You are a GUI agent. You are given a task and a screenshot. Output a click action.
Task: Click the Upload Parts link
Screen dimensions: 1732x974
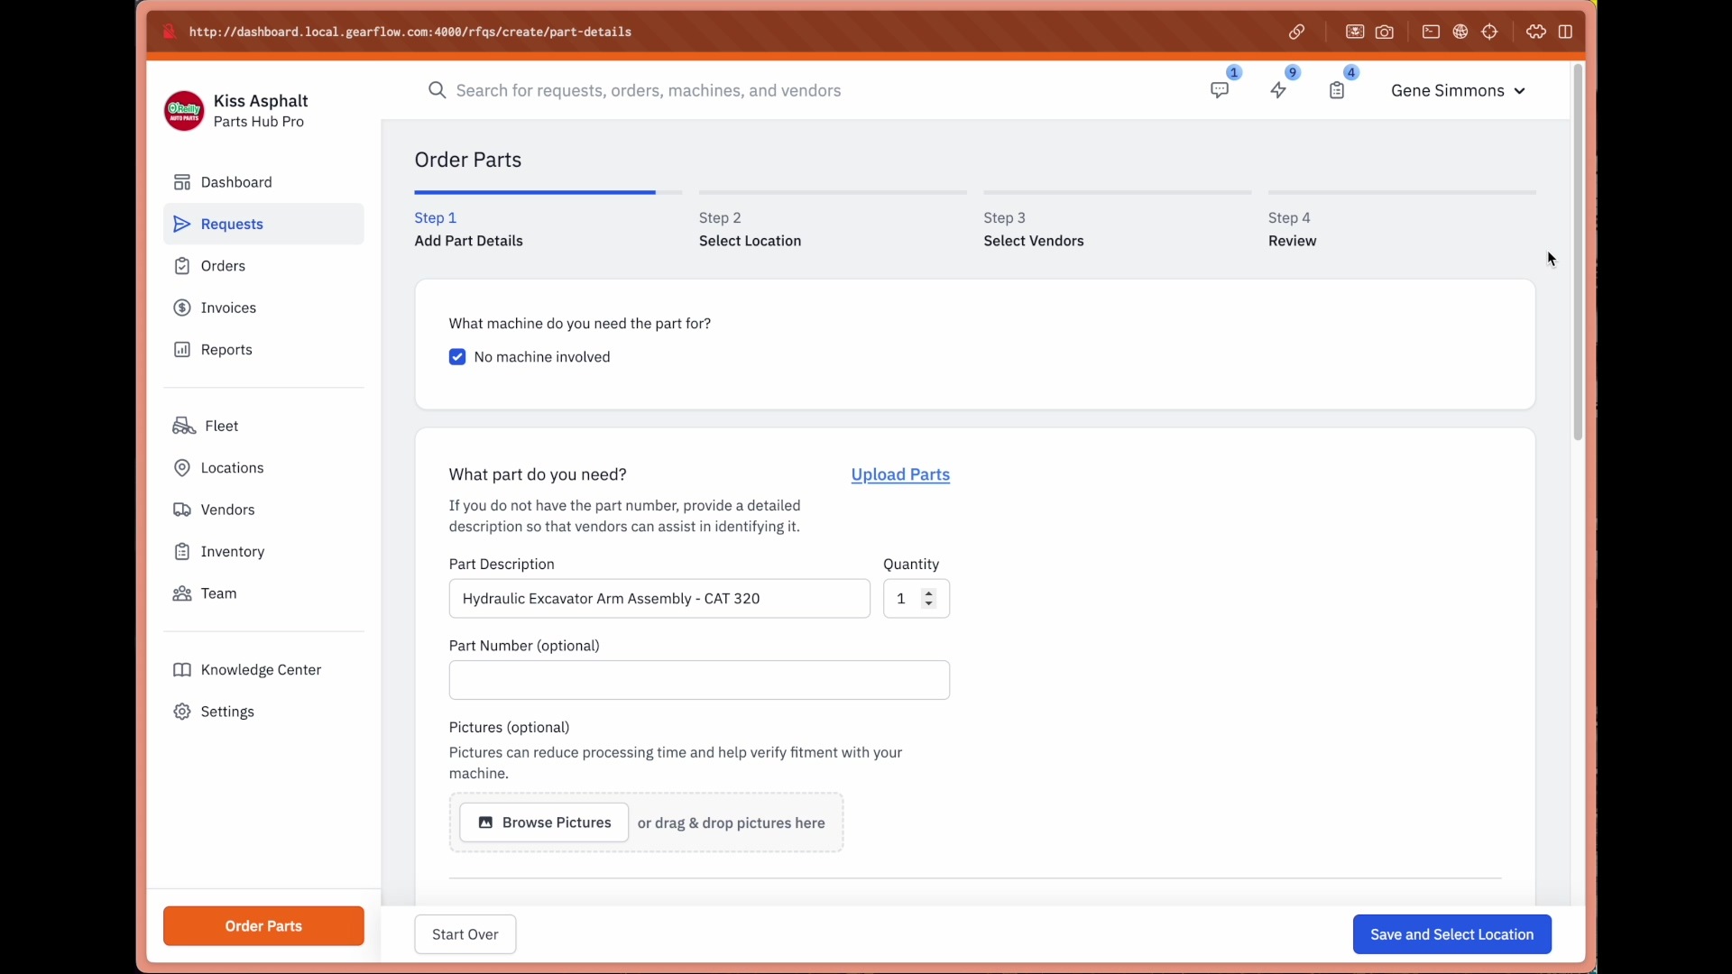point(900,474)
